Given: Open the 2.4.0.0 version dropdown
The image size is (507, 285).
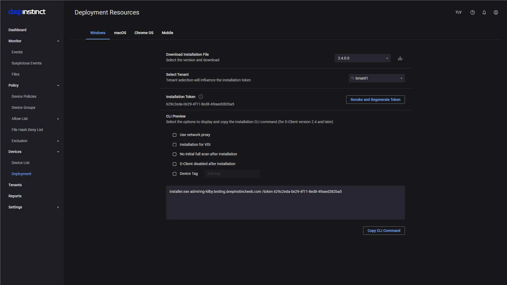Looking at the screenshot, I should pyautogui.click(x=362, y=58).
